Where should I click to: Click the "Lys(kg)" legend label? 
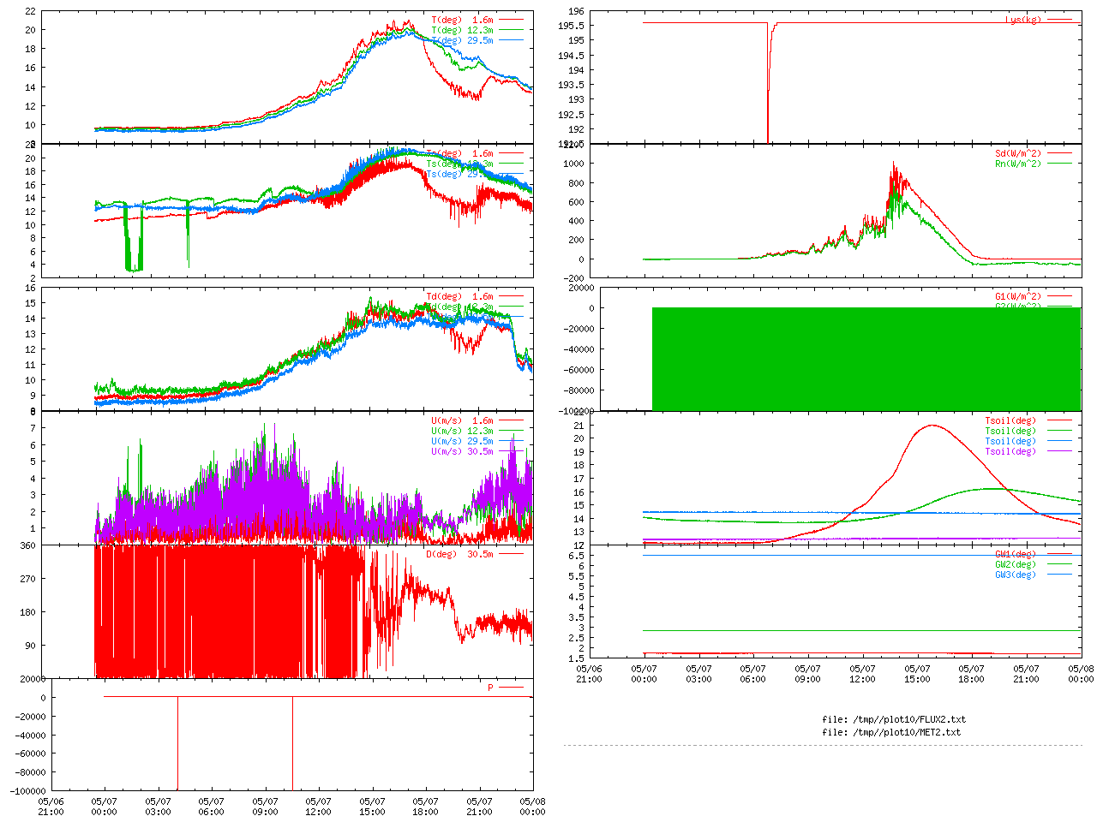click(x=1023, y=20)
